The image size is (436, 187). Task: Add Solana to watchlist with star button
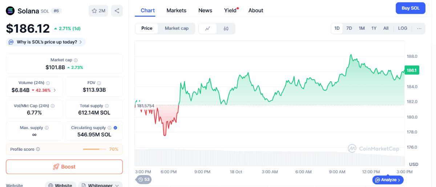98,11
